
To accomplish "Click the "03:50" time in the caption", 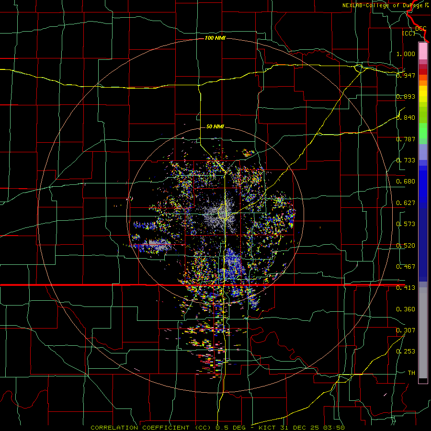I will (x=333, y=428).
